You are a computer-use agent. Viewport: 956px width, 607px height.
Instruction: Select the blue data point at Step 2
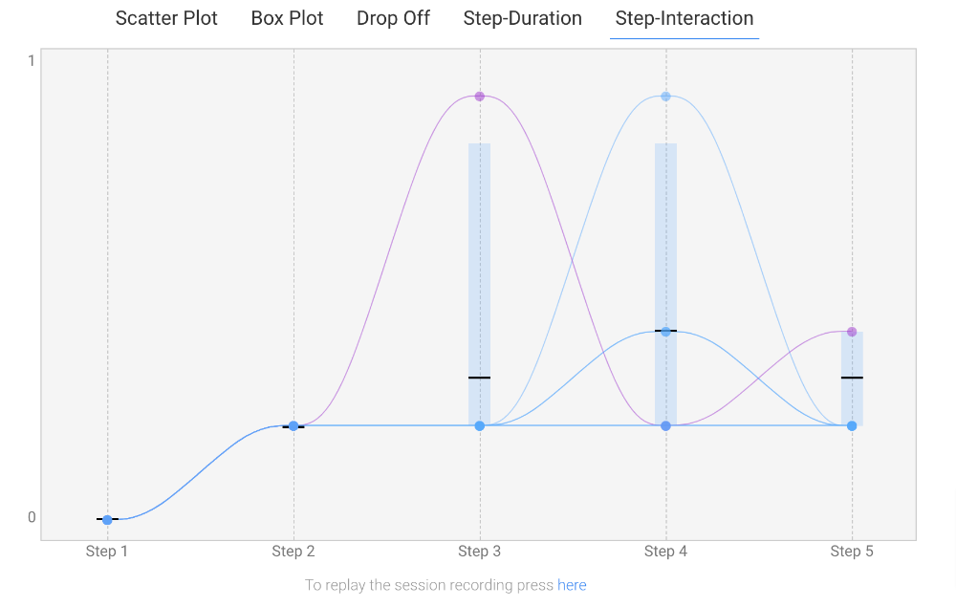coord(293,426)
